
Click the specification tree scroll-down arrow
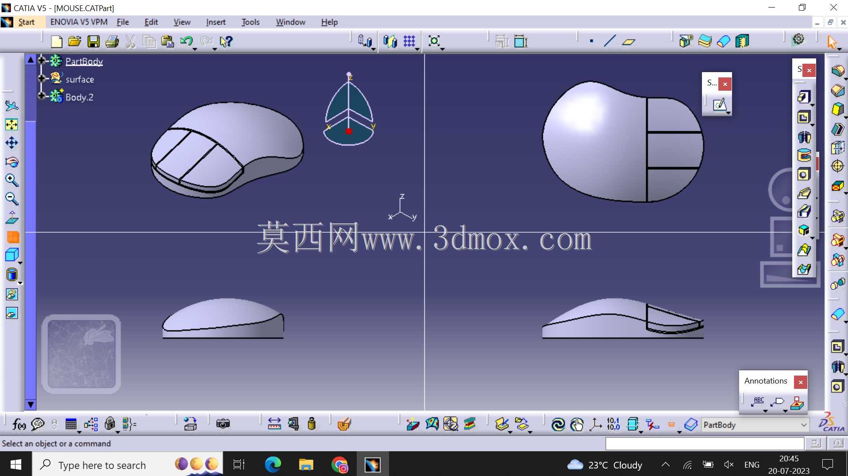coord(31,404)
